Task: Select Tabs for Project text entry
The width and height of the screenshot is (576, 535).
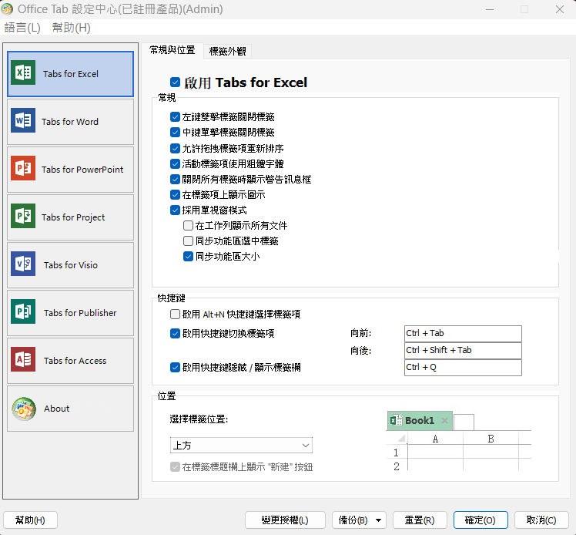Action: pos(73,217)
